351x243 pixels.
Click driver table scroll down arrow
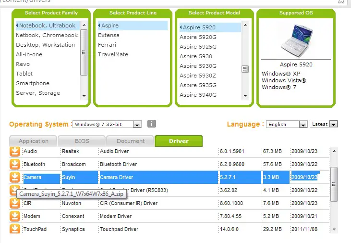tap(334, 229)
